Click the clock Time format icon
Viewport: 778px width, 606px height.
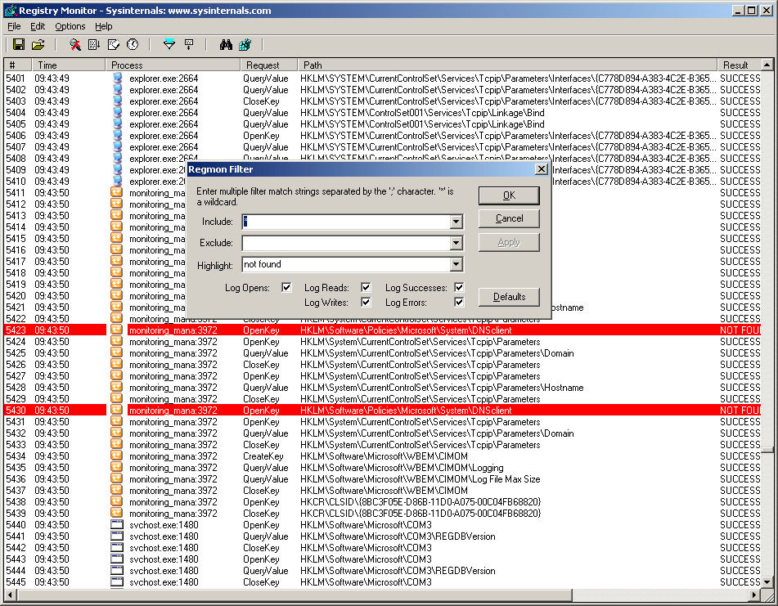coord(133,45)
